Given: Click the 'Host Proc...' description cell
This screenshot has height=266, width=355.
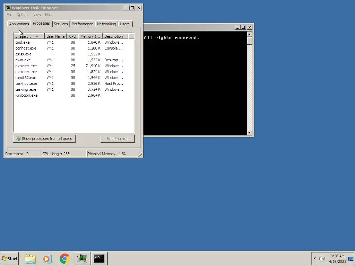Looking at the screenshot, I should click(114, 83).
